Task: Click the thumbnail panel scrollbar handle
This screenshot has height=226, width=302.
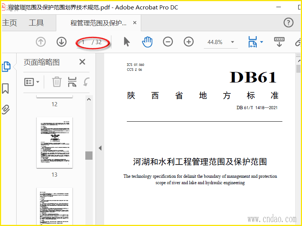Action: (89, 156)
